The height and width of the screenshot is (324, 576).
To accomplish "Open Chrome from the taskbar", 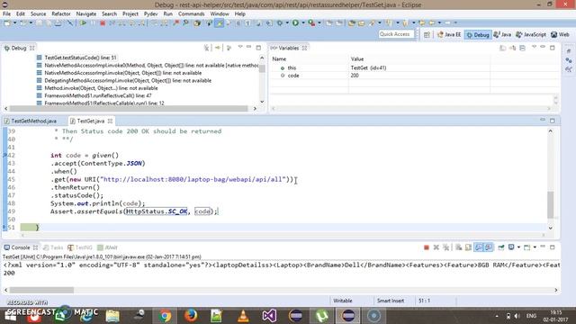I will (165, 316).
